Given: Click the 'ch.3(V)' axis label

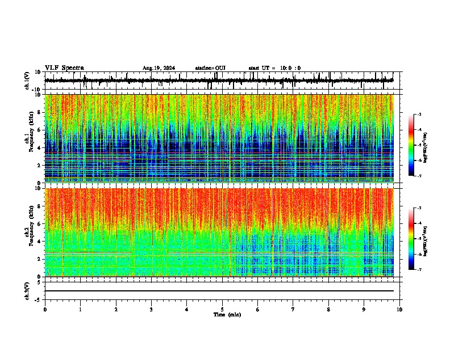Looking at the screenshot, I should click(27, 291).
